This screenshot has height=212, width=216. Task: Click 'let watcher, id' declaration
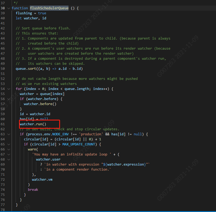coord(31,18)
